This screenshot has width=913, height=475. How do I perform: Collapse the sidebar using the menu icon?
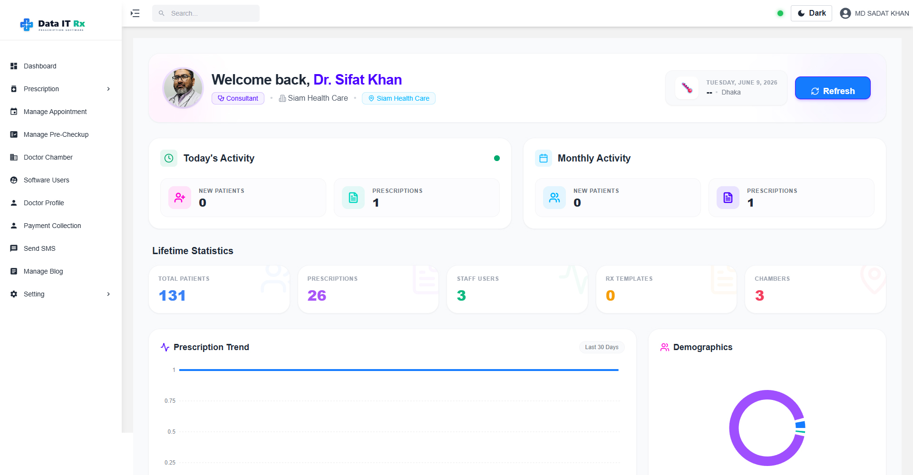point(135,13)
